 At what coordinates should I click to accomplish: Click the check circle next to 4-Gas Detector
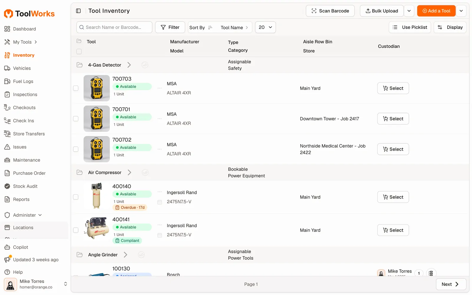coord(145,65)
